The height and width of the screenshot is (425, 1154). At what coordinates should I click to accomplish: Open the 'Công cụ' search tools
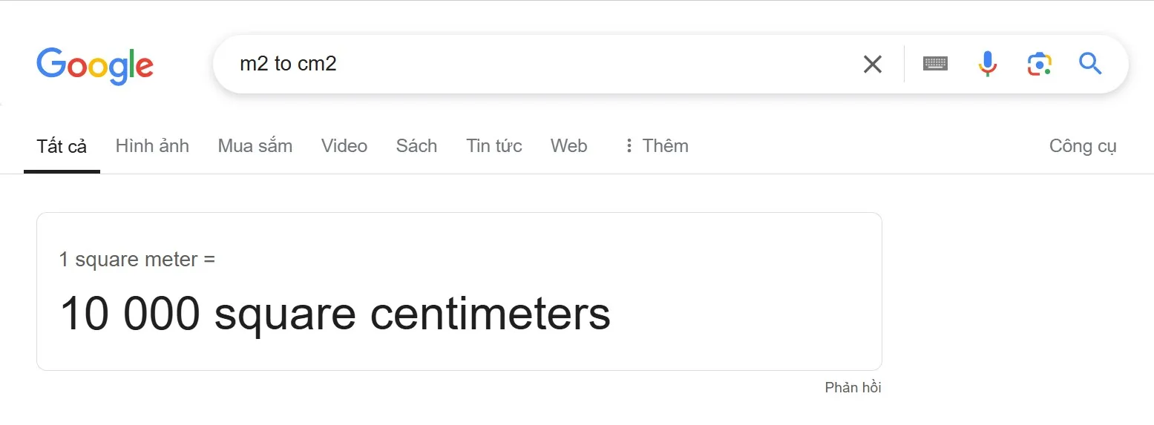coord(1083,146)
